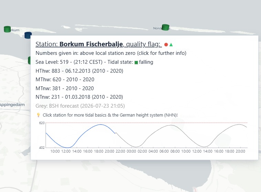Click the green triangle quality flag
This screenshot has width=261, height=192.
[x=171, y=45]
